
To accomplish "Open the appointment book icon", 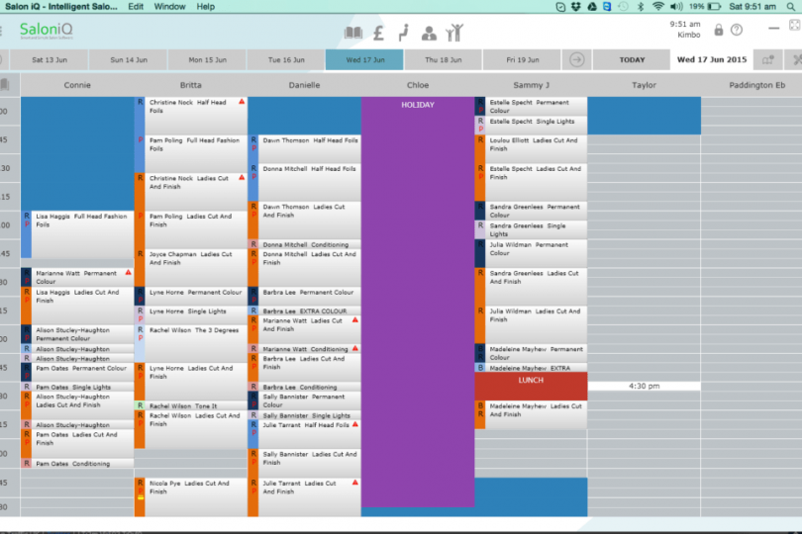I will pos(353,33).
